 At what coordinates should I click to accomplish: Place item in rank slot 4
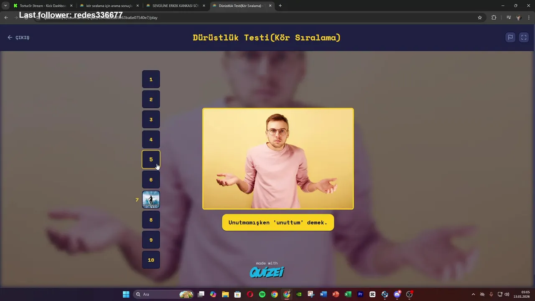(x=151, y=140)
